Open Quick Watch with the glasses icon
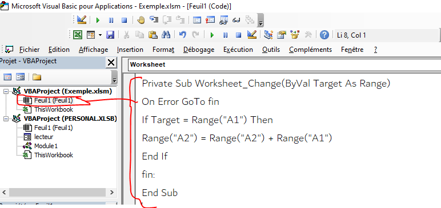The image size is (441, 208). pos(236,20)
